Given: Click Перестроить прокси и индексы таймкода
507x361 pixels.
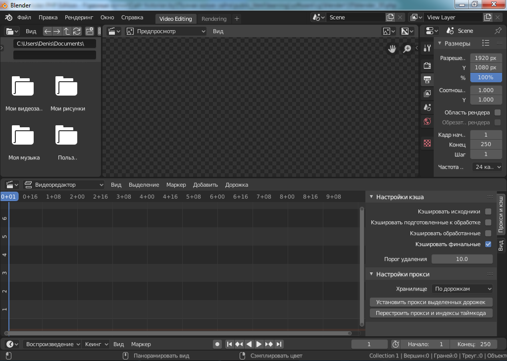Looking at the screenshot, I should 431,313.
